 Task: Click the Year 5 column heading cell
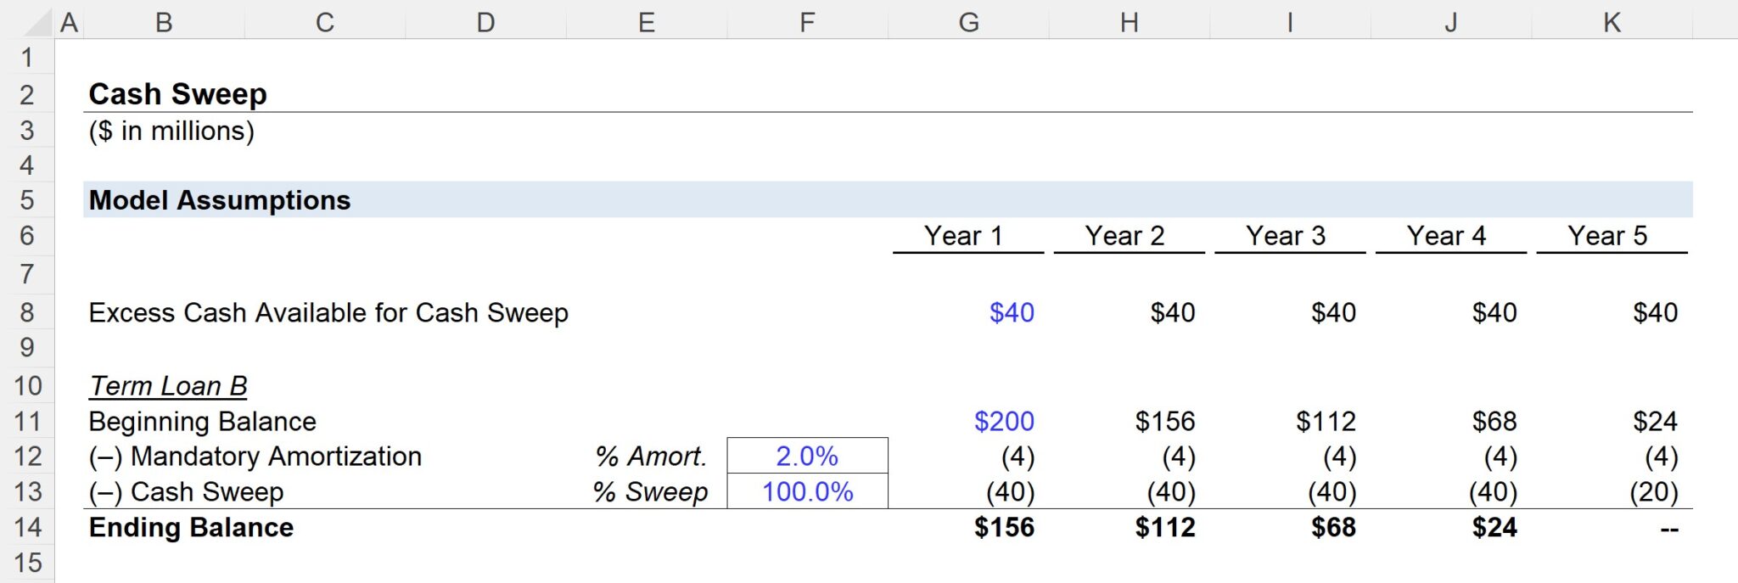click(1612, 237)
